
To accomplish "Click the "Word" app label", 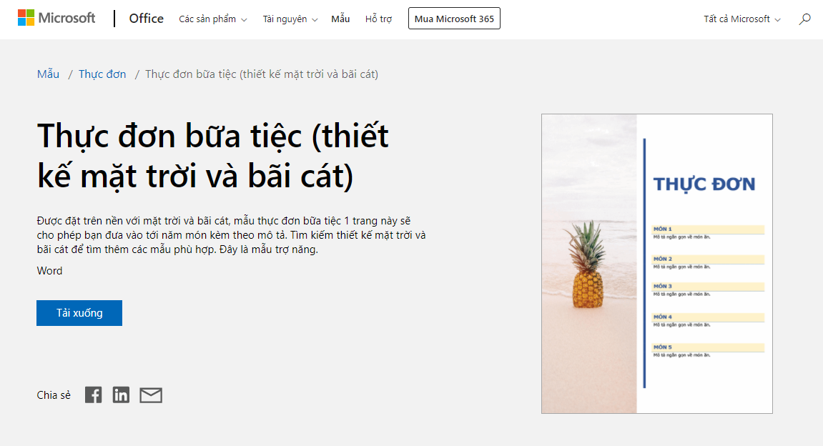I will pos(49,270).
